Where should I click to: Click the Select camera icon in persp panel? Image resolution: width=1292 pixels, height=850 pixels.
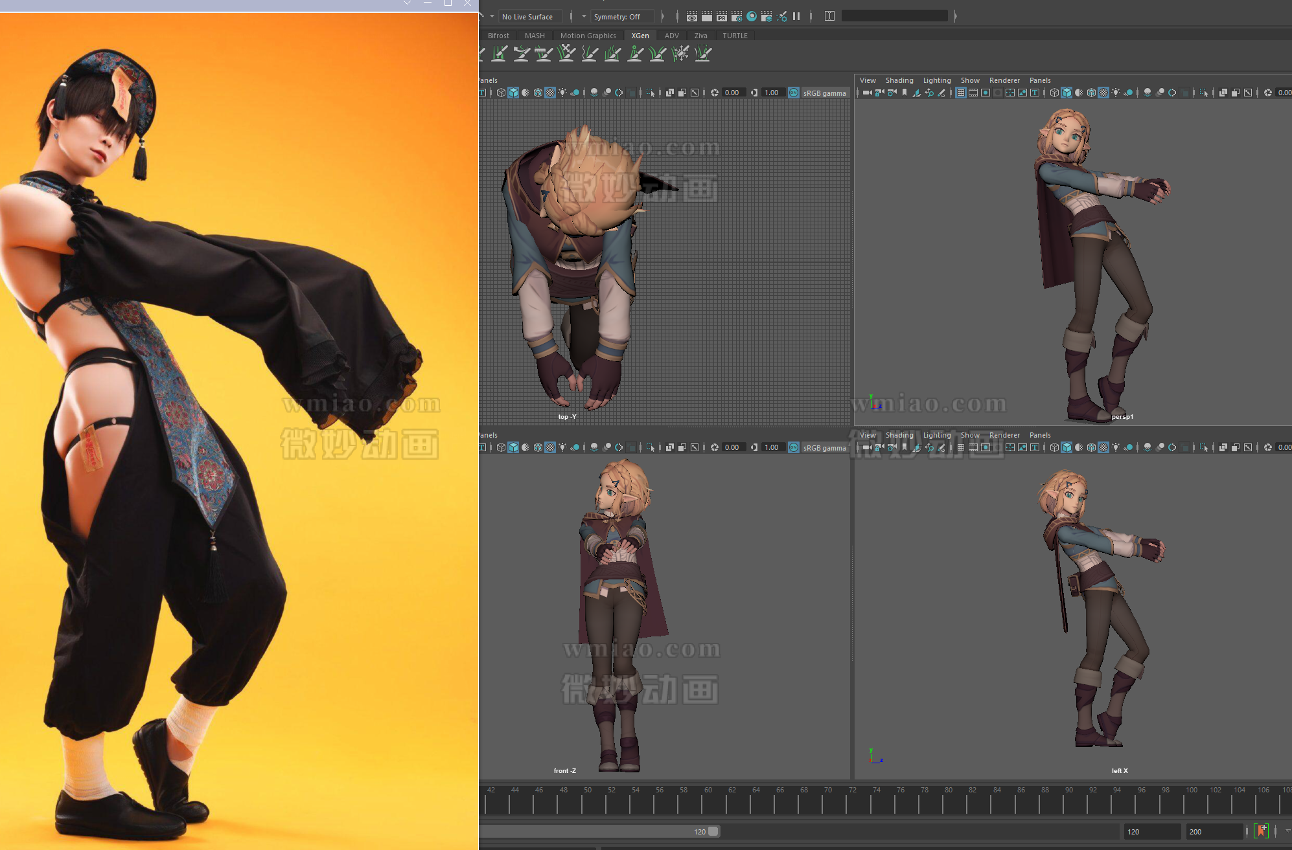(x=867, y=93)
